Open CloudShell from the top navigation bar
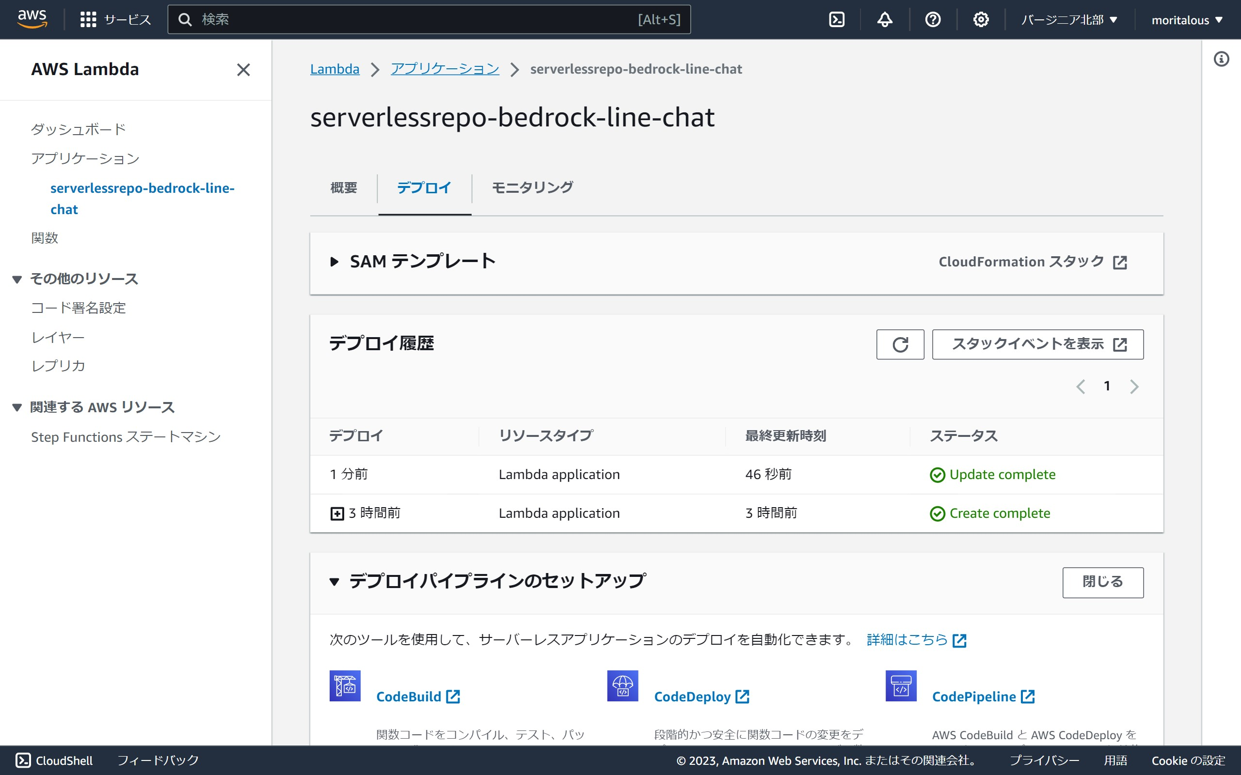 pos(836,19)
